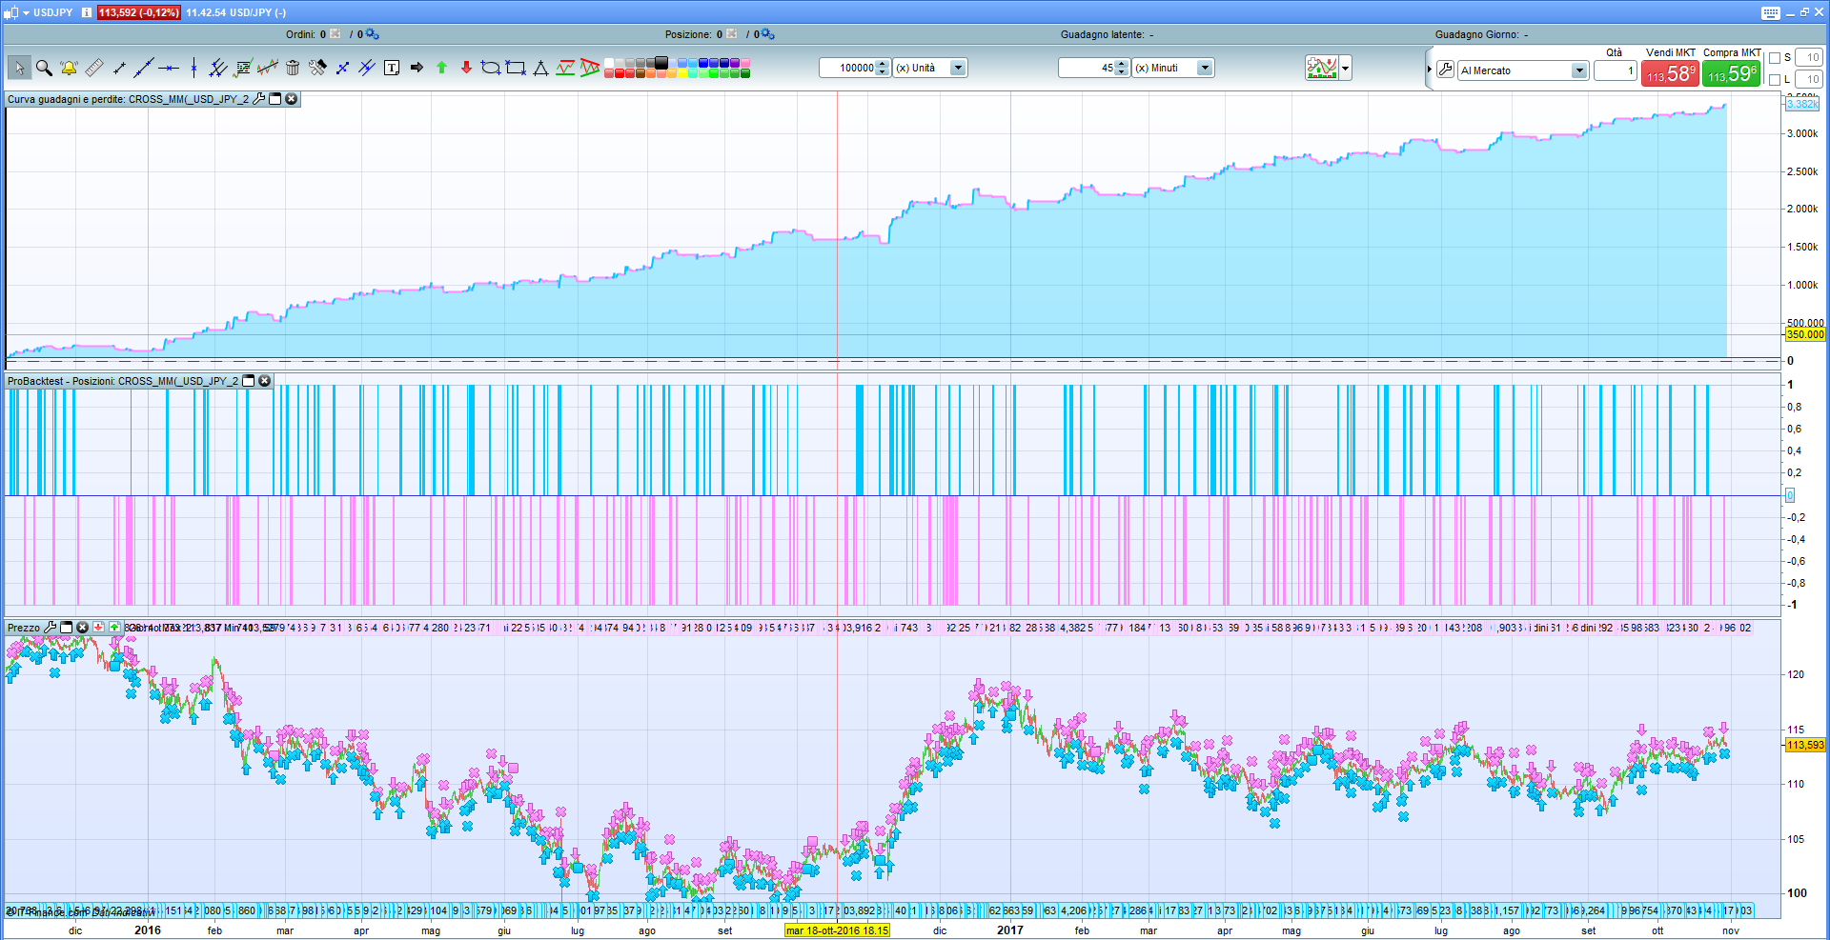Enable the L checkbox in order panel
The width and height of the screenshot is (1830, 940).
[x=1775, y=79]
